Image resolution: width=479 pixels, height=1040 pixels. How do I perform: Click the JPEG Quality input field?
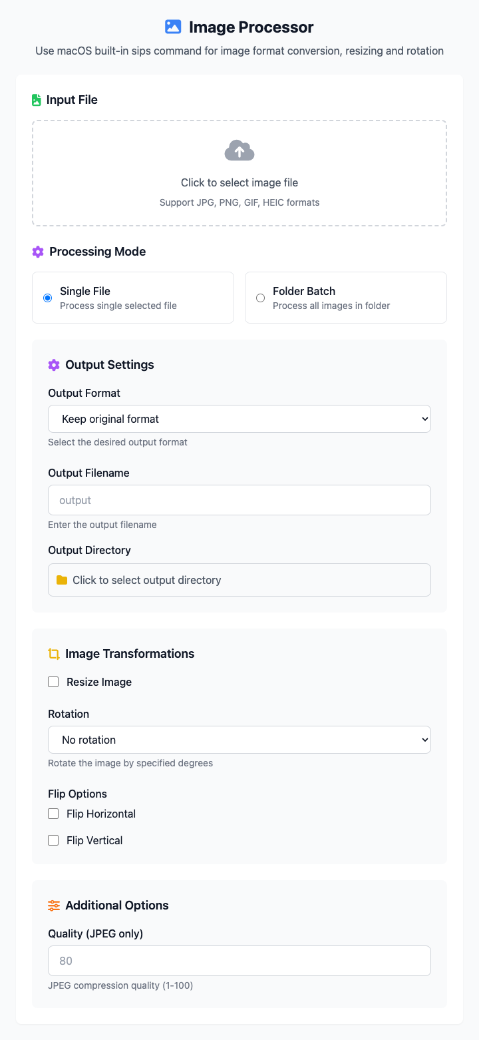pyautogui.click(x=239, y=961)
